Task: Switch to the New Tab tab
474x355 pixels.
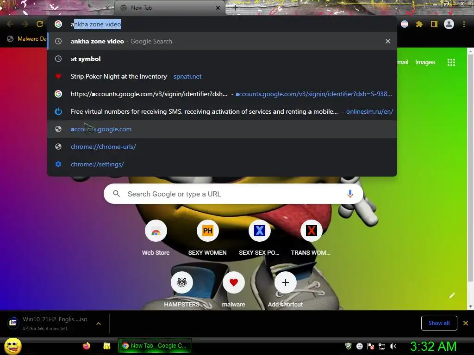Action: [x=169, y=8]
